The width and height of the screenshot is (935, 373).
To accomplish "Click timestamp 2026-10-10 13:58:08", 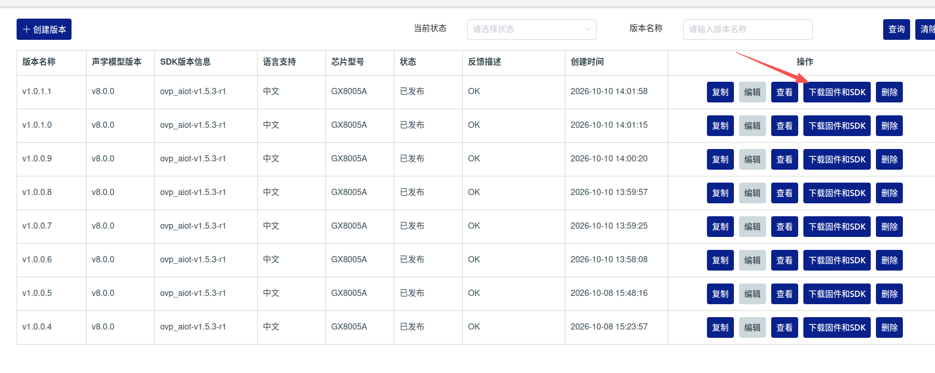I will point(609,260).
